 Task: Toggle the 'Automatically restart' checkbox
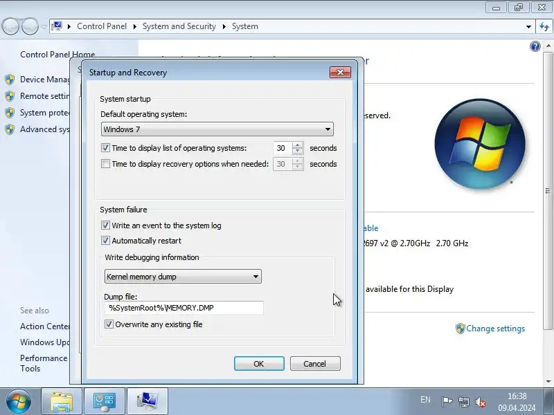105,240
